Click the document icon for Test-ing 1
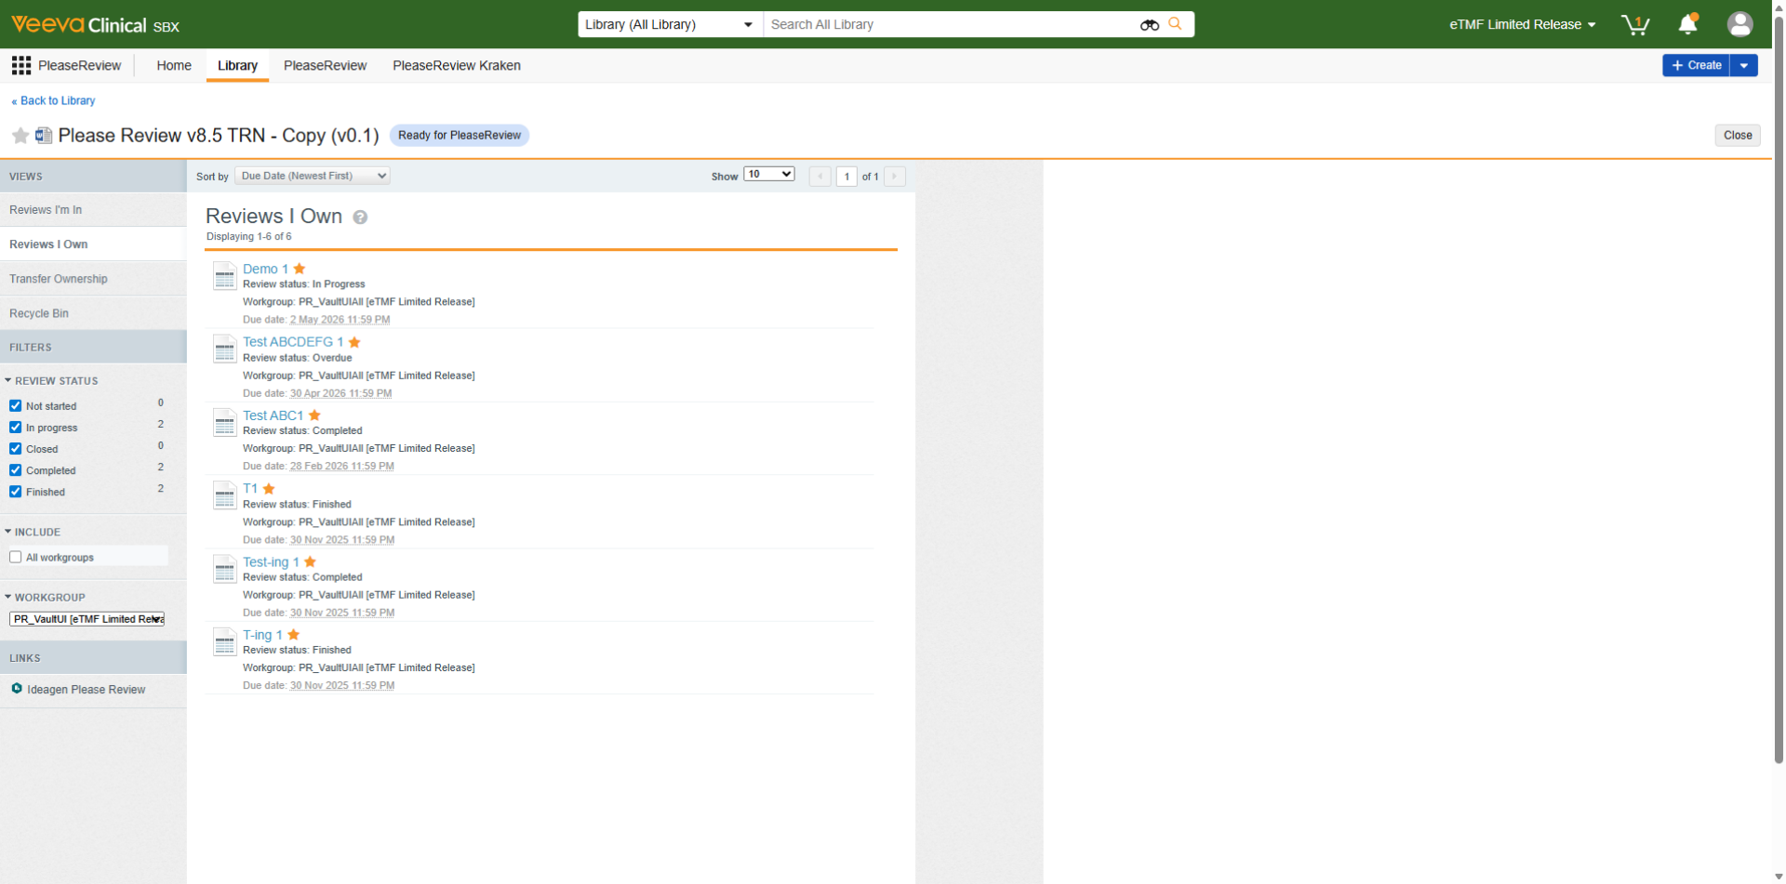The height and width of the screenshot is (884, 1786). [224, 569]
